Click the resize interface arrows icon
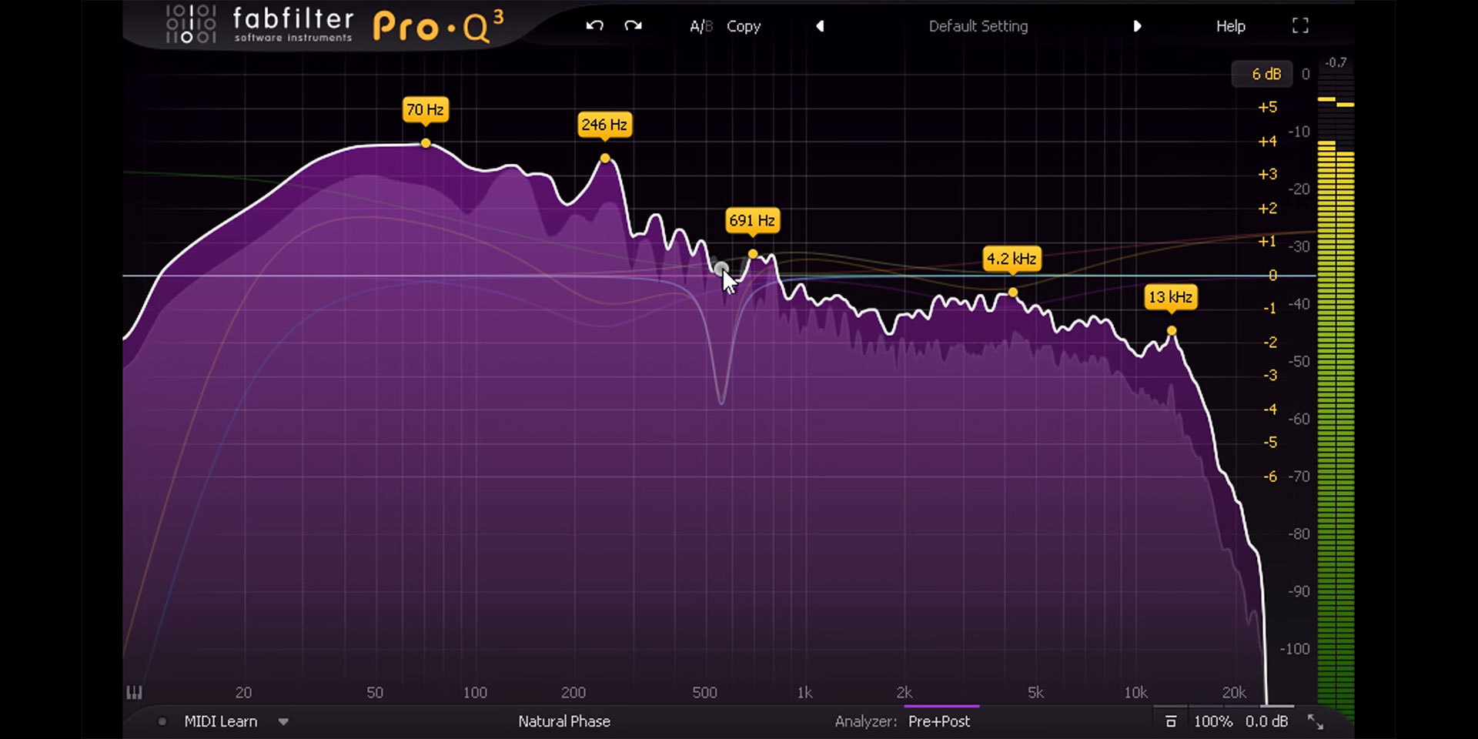Viewport: 1478px width, 739px height. [x=1316, y=721]
